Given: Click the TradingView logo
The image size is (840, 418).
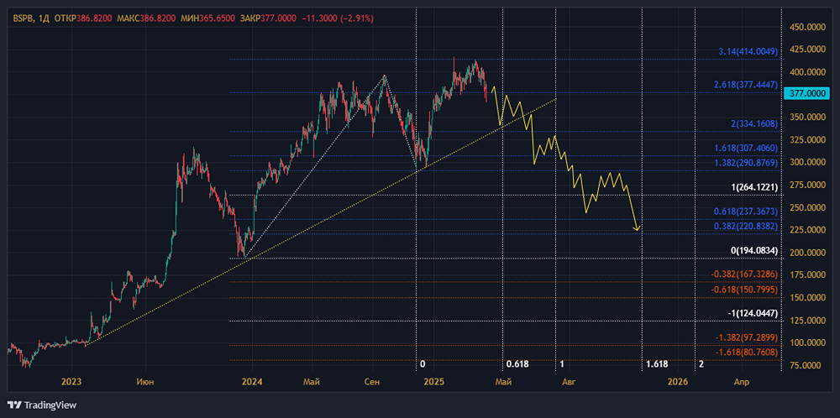Looking at the screenshot, I should [41, 405].
